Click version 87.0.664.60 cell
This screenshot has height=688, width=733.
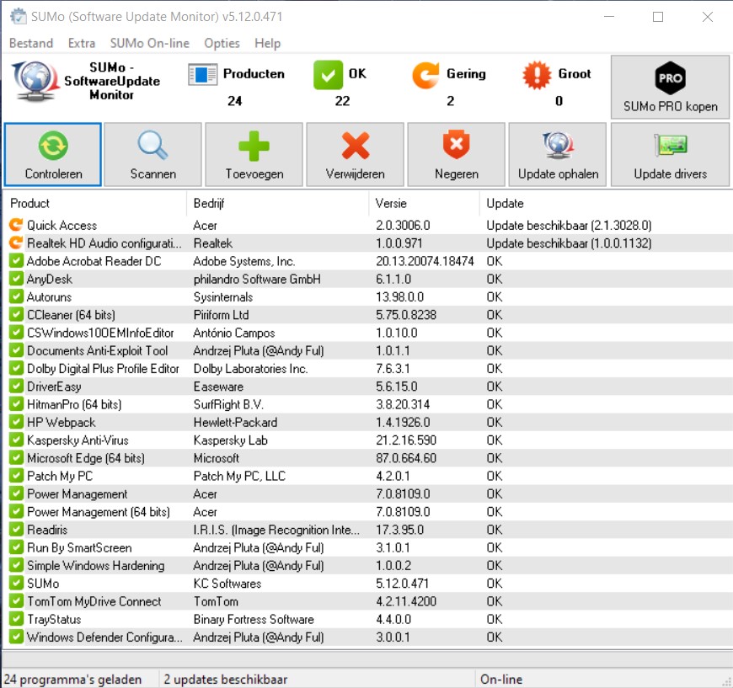coord(406,458)
